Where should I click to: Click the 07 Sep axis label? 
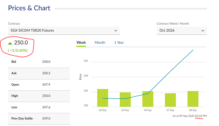click(x=170, y=110)
